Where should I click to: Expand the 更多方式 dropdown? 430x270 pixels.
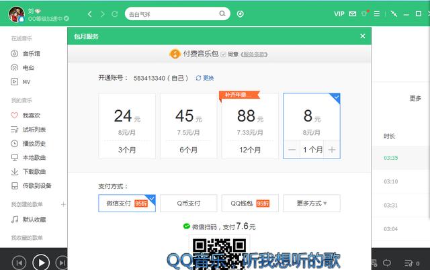(x=312, y=203)
